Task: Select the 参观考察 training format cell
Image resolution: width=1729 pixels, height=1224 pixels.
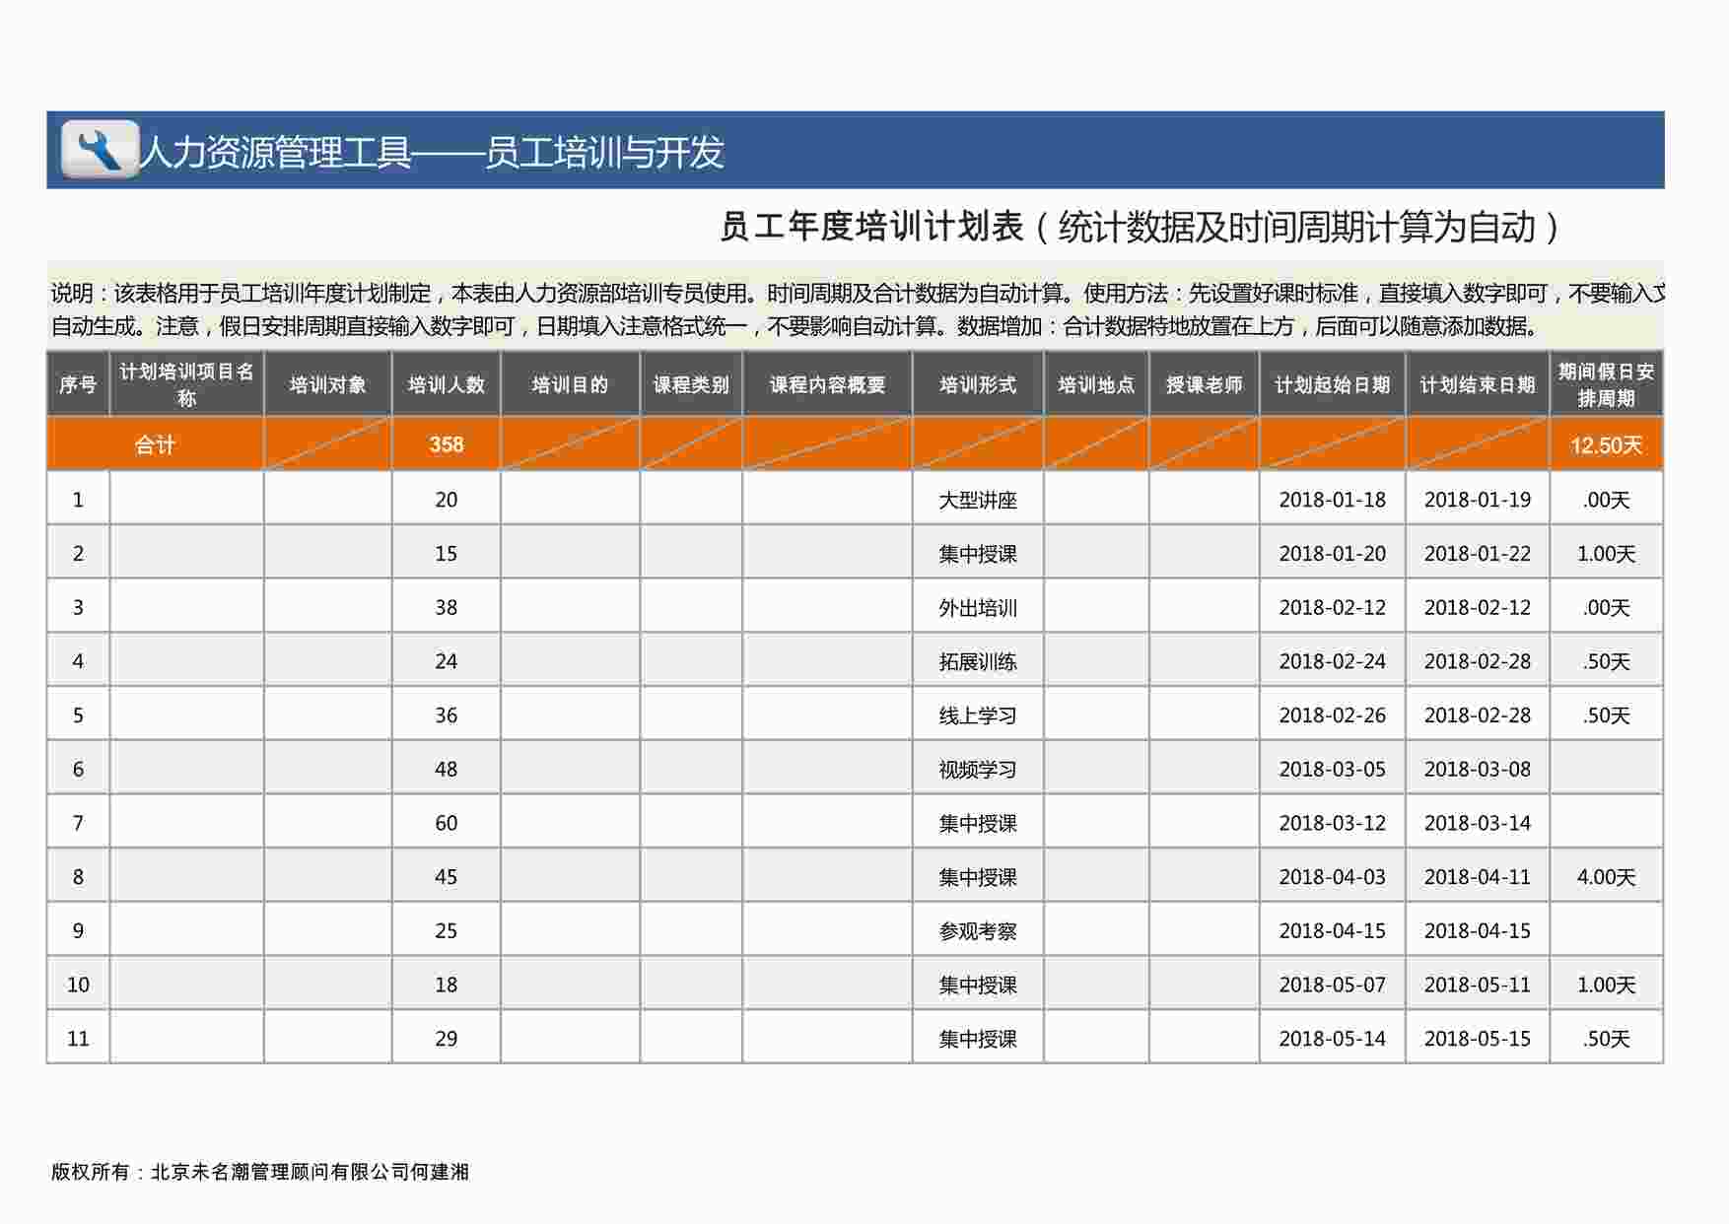Action: click(x=978, y=930)
